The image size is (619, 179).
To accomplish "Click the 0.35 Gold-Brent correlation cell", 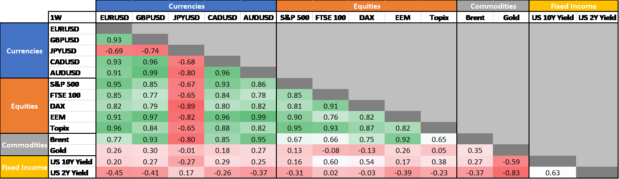I will 475,150.
